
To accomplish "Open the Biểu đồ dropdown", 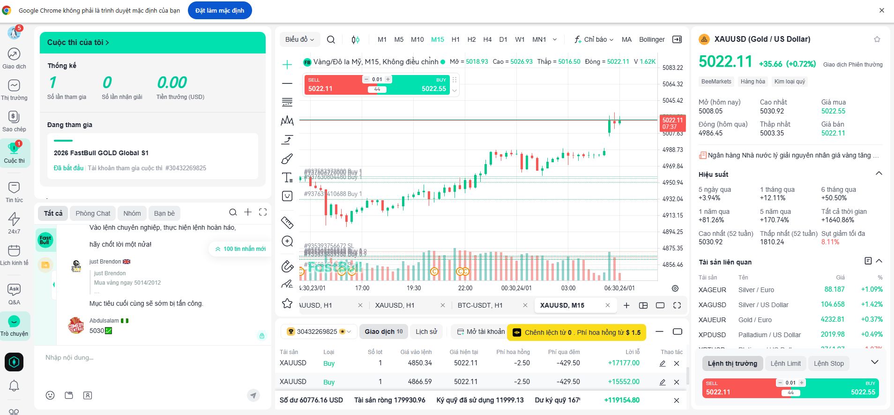I will pyautogui.click(x=300, y=39).
